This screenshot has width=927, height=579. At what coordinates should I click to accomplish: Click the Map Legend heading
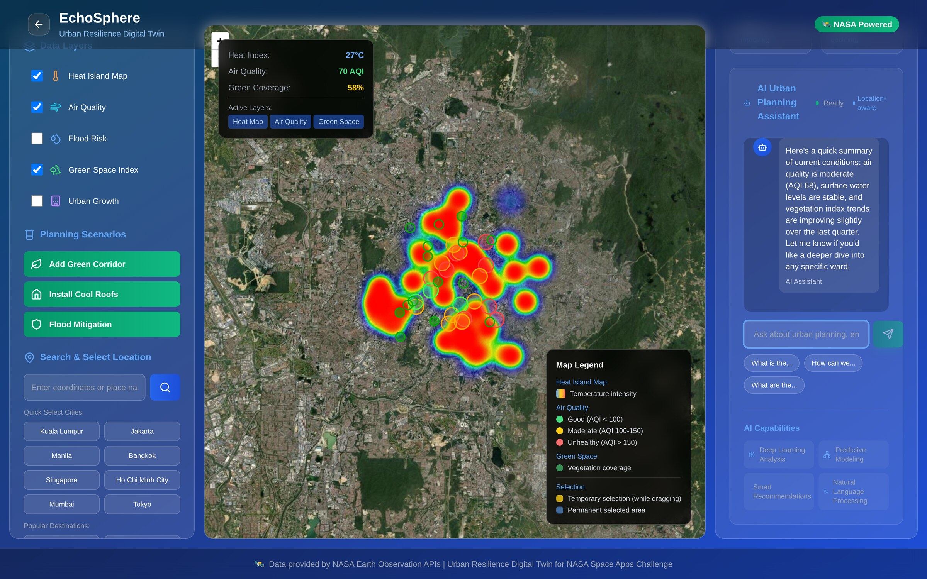[579, 365]
